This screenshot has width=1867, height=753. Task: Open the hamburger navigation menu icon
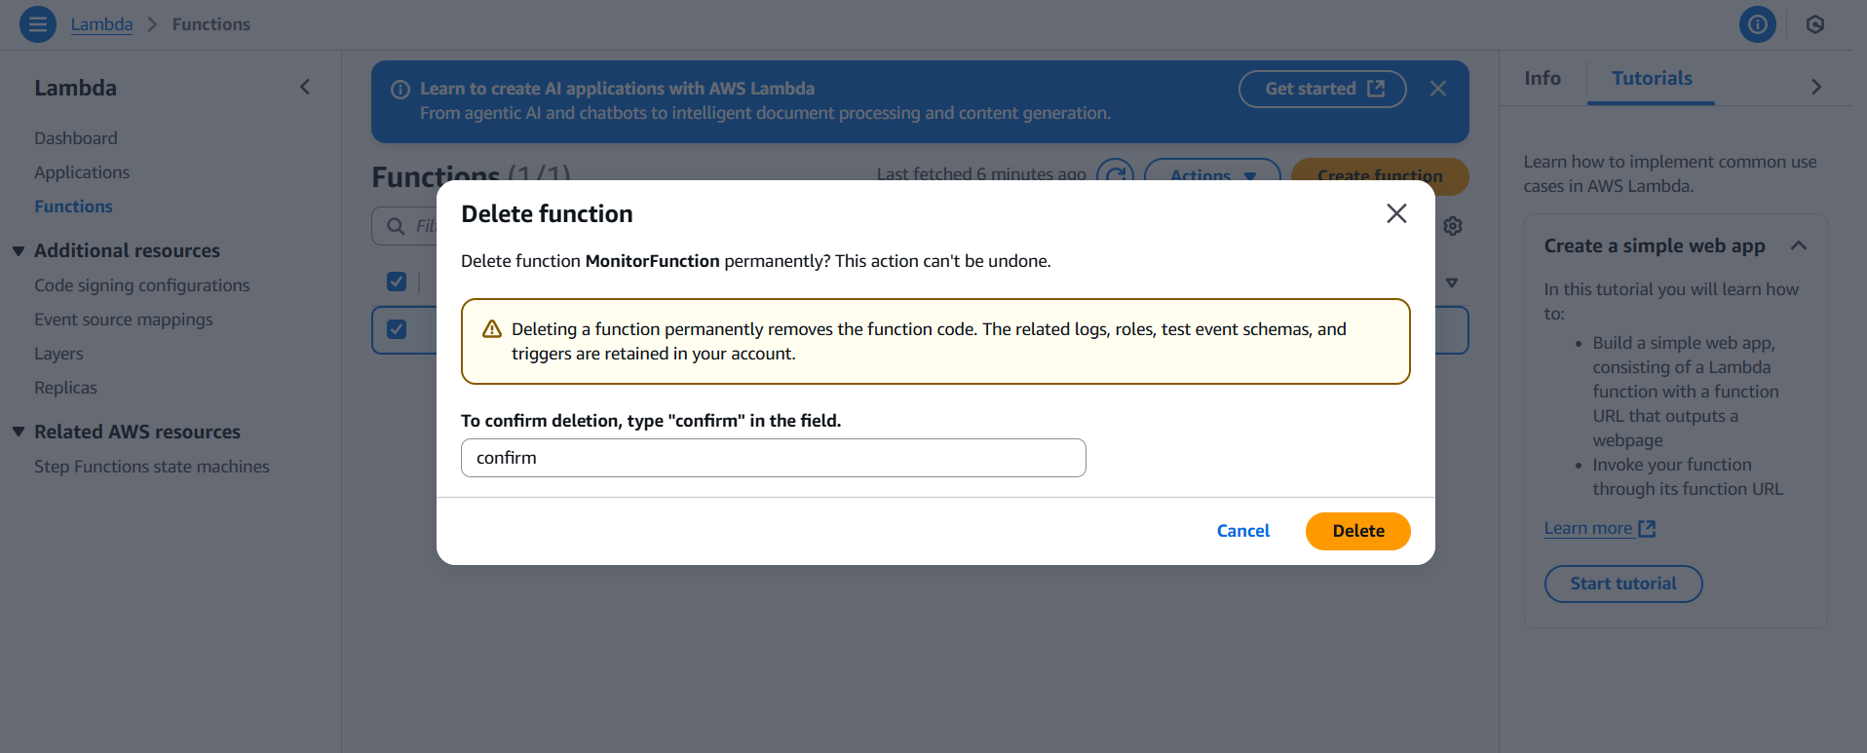[x=38, y=24]
